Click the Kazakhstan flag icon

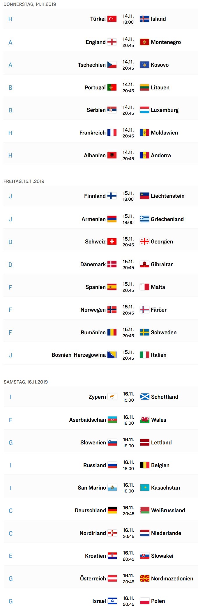[x=145, y=488]
